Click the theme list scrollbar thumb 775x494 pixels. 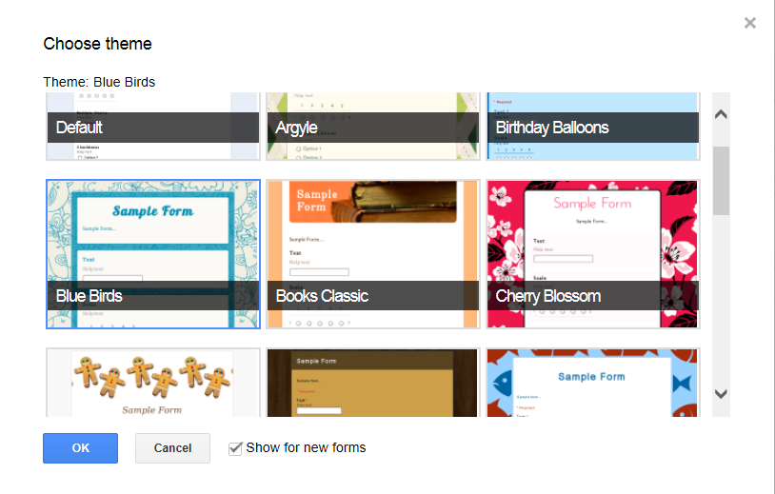point(721,180)
